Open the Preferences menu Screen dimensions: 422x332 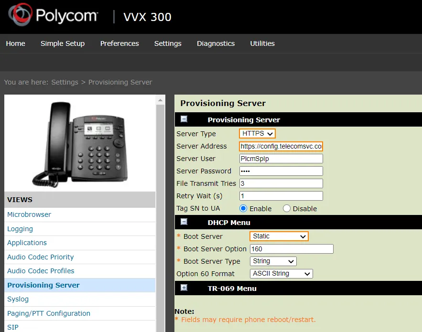[x=119, y=43]
